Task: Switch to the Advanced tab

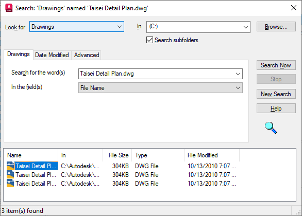Action: (x=87, y=55)
